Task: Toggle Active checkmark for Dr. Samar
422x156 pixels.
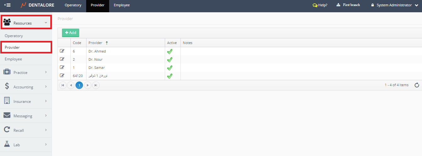Action: tap(169, 68)
